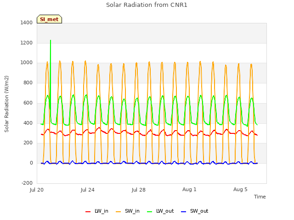Toggle the LW_out legend entry
Image resolution: width=294 pixels, height=220 pixels.
160,211
